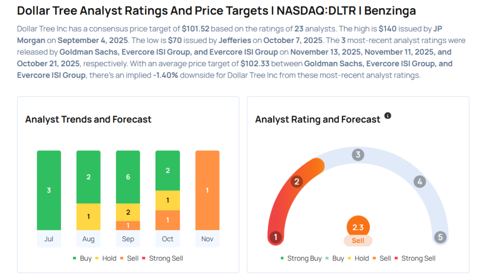
Task: Click gauge marker number 4
Action: tap(419, 182)
